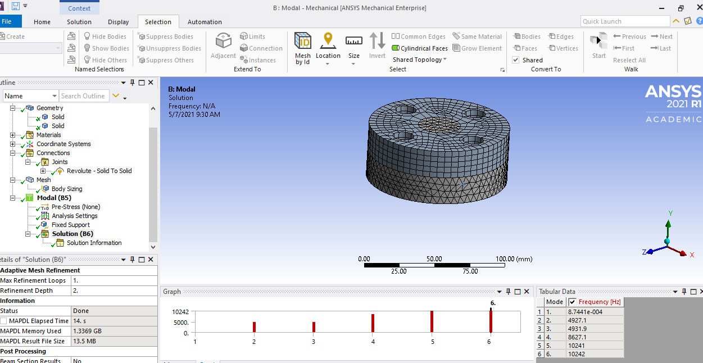This screenshot has width=703, height=363.
Task: Expand the Materials tree node
Action: [x=13, y=135]
